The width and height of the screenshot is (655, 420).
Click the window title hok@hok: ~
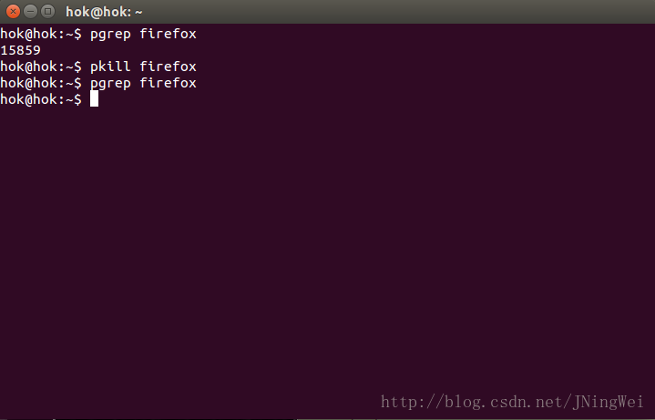104,12
